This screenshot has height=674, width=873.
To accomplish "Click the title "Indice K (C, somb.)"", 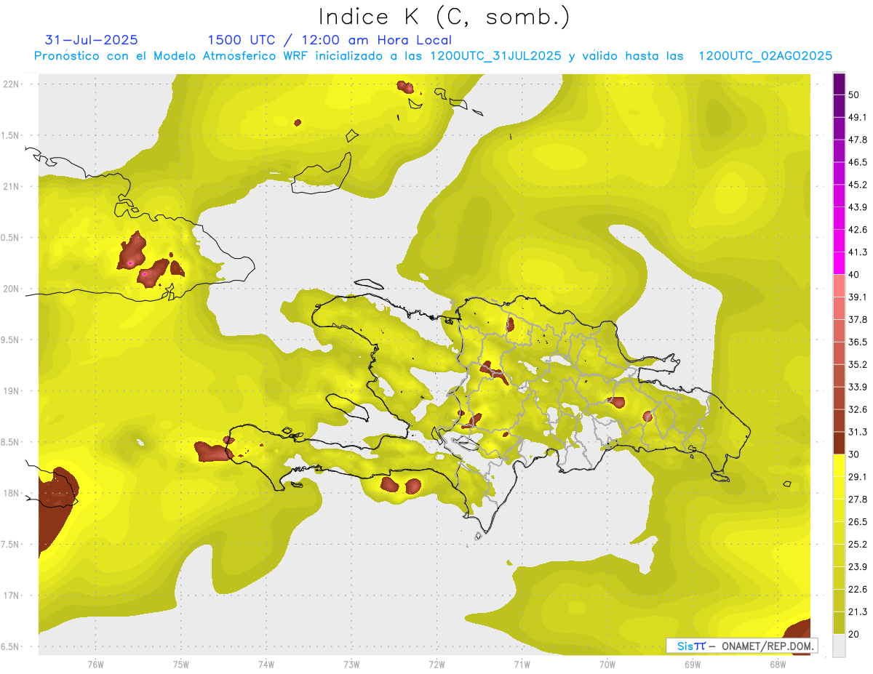I will (x=444, y=17).
